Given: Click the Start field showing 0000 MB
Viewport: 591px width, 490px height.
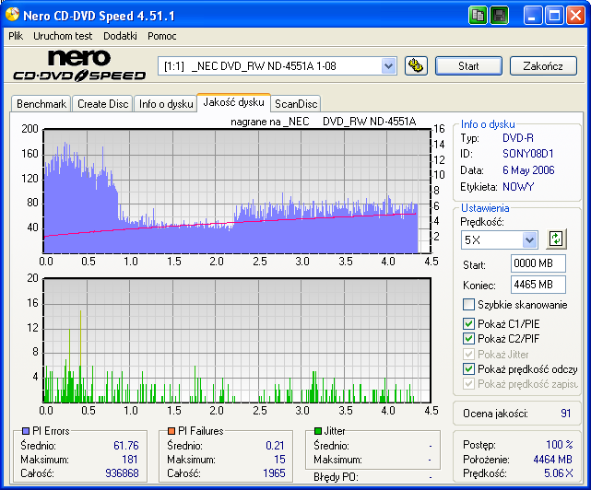Looking at the screenshot, I should 538,263.
